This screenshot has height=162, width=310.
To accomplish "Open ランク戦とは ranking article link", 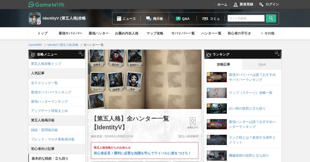I will click(252, 140).
